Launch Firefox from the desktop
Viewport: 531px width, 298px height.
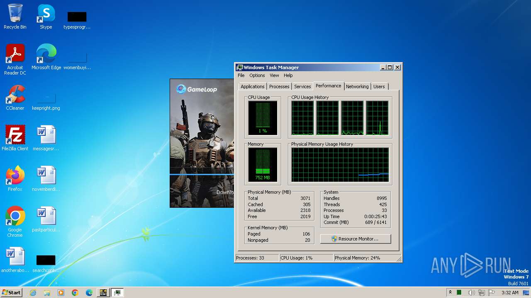pos(15,178)
